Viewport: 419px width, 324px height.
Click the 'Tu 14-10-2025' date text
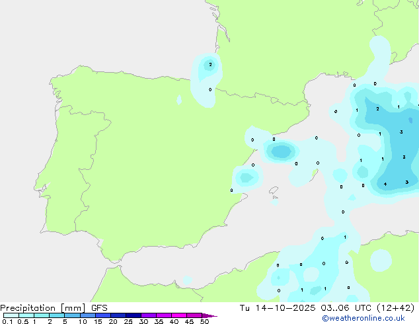tap(278, 308)
